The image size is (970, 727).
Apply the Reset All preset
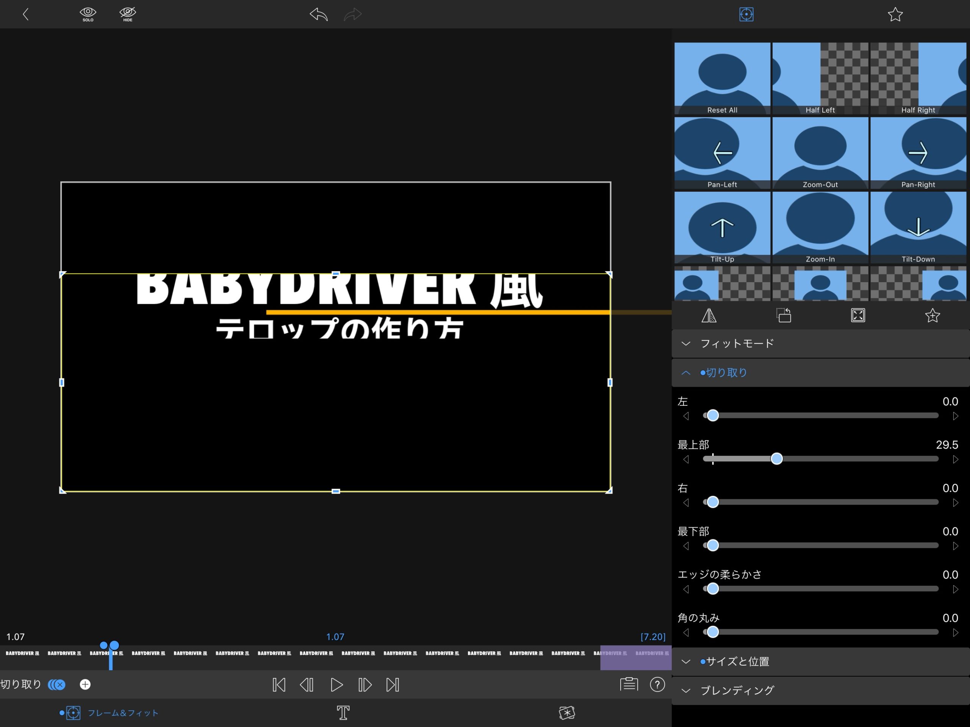[x=722, y=78]
